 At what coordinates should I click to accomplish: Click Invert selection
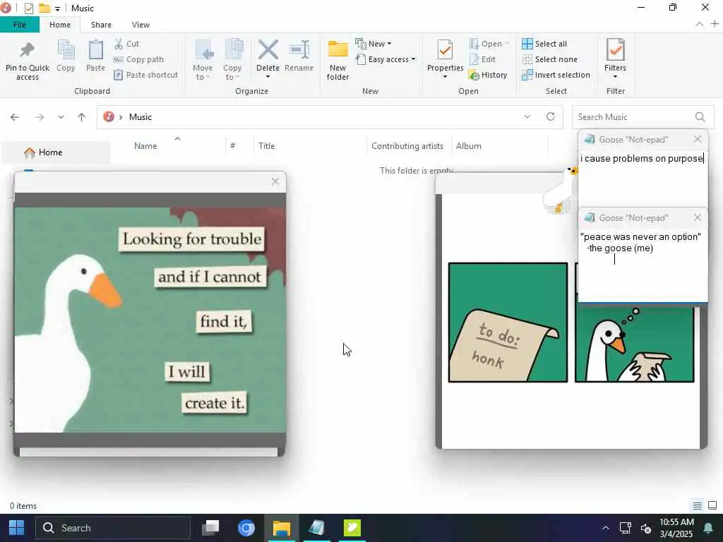pos(556,75)
